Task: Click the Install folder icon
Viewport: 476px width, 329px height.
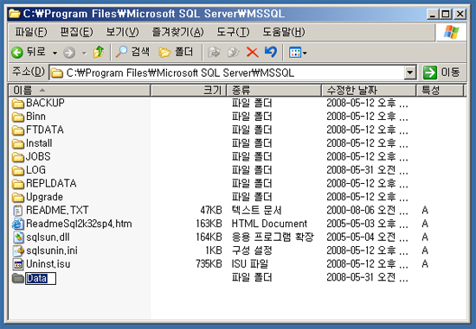Action: click(x=18, y=143)
